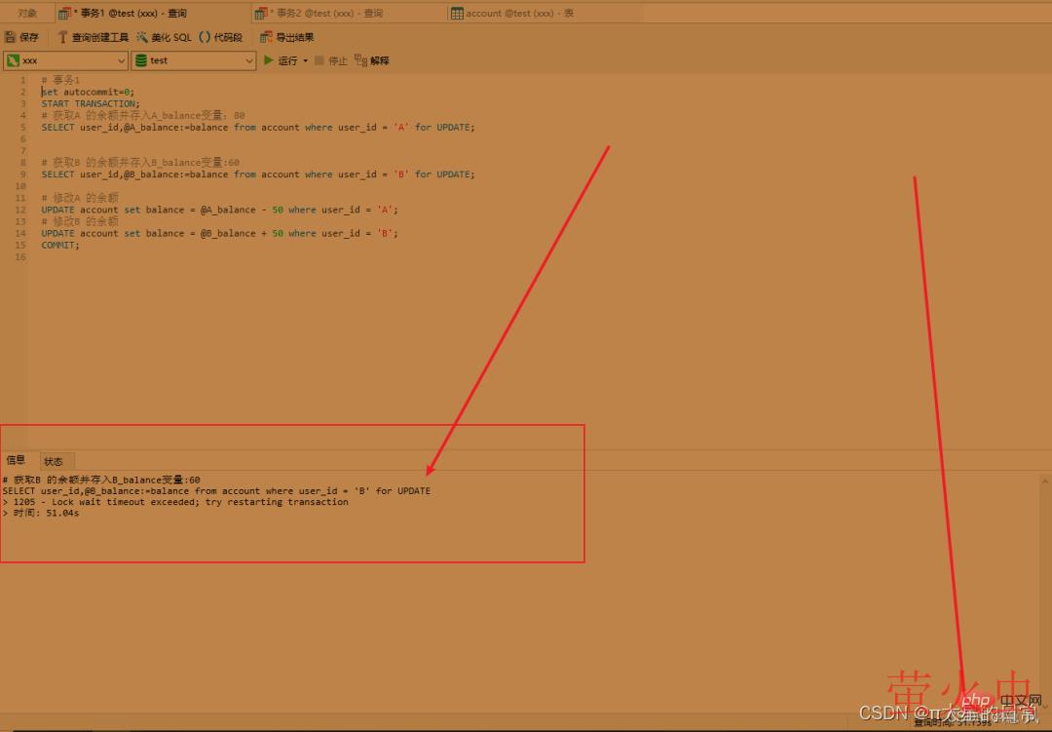The width and height of the screenshot is (1052, 732).
Task: Switch to the 对象 objects tab
Action: click(x=27, y=14)
